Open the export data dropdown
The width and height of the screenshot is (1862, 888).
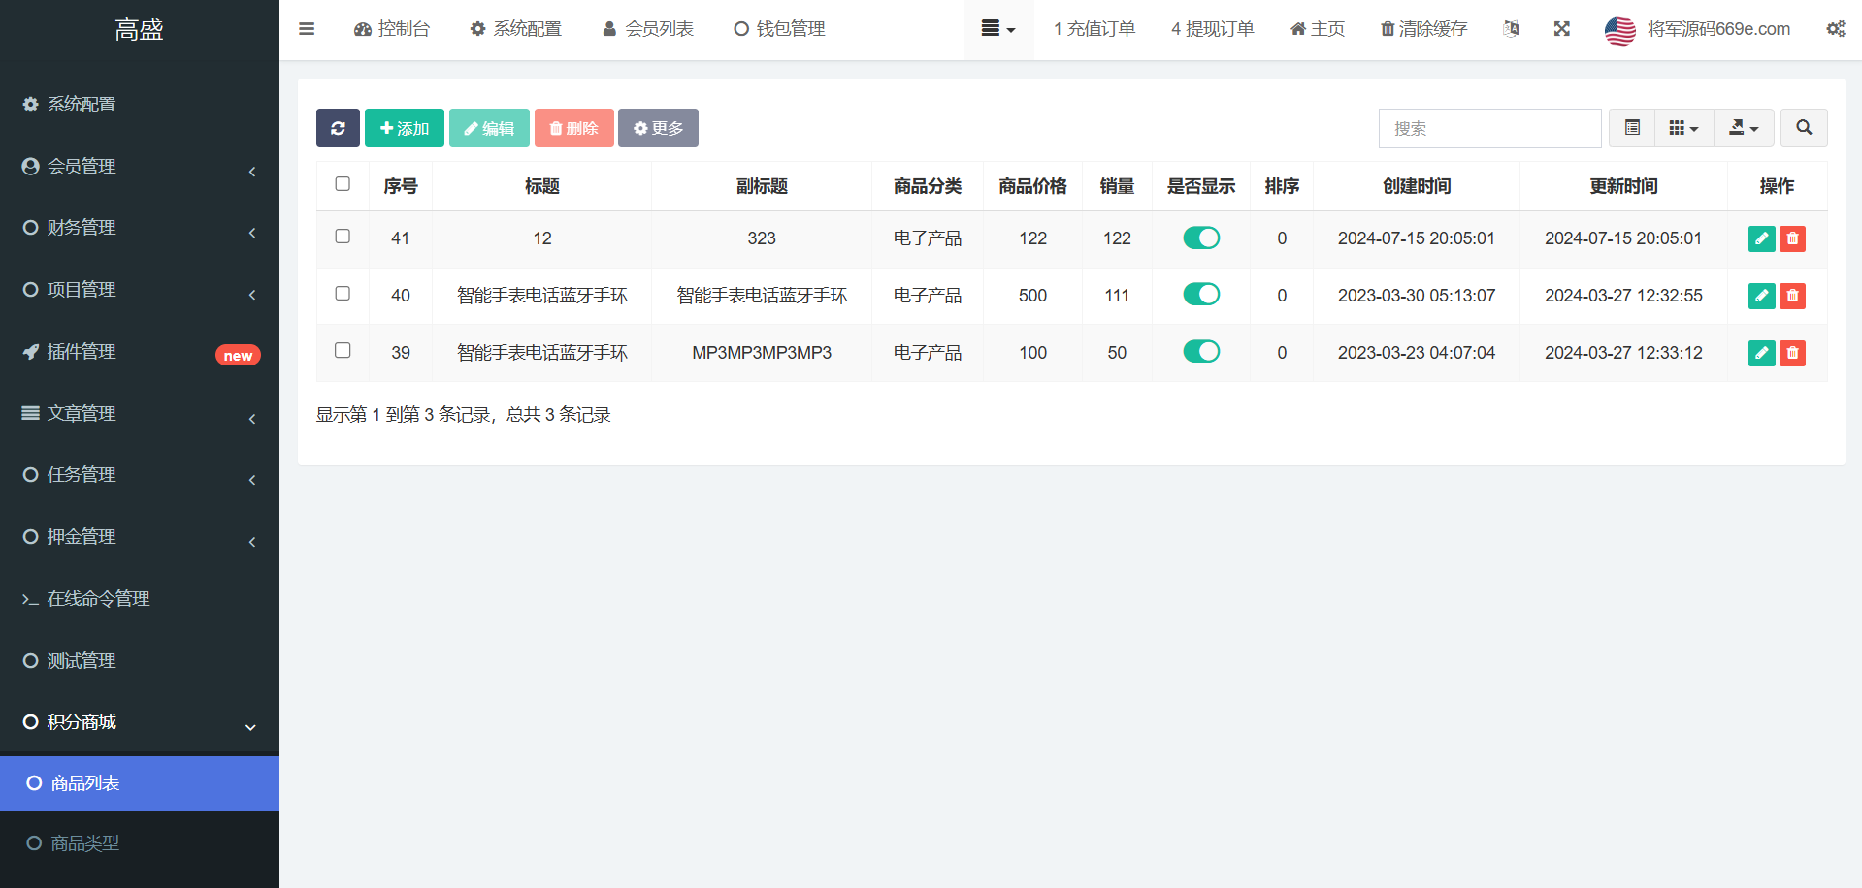[1744, 128]
